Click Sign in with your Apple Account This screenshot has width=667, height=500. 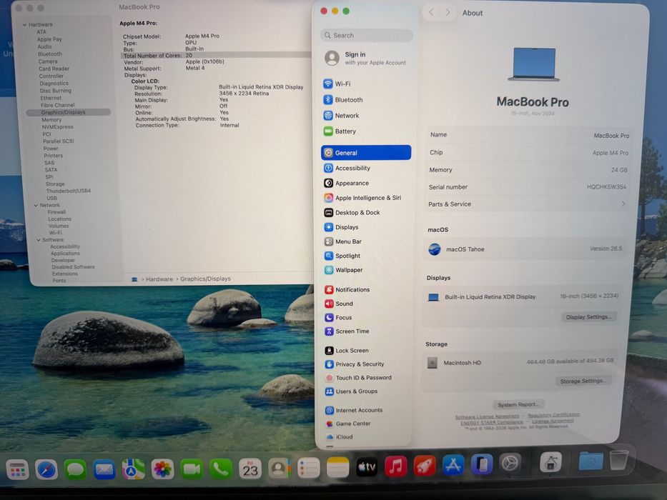pyautogui.click(x=366, y=59)
